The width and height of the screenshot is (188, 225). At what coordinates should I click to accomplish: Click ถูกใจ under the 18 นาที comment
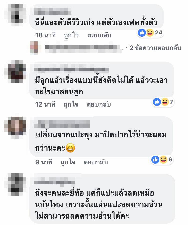(x=71, y=35)
